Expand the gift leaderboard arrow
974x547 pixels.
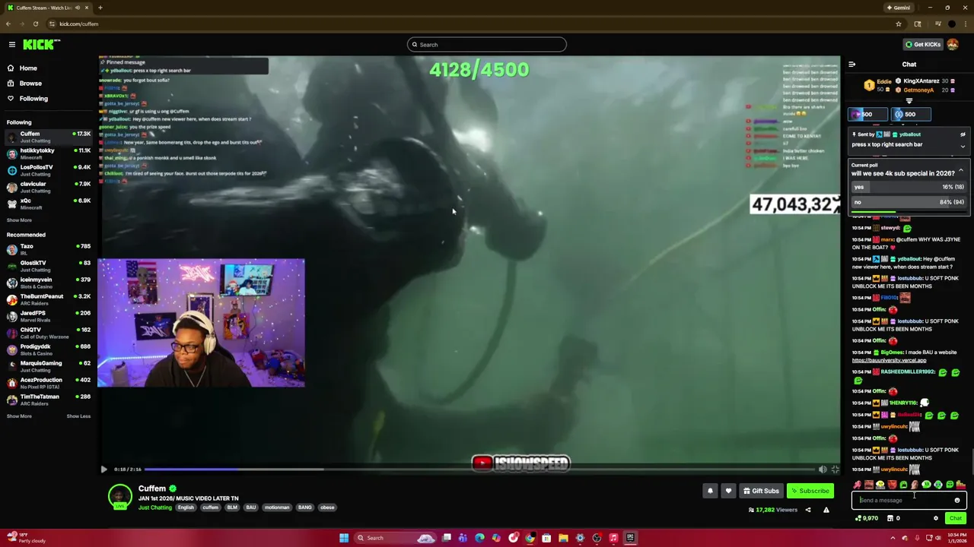[x=909, y=100]
